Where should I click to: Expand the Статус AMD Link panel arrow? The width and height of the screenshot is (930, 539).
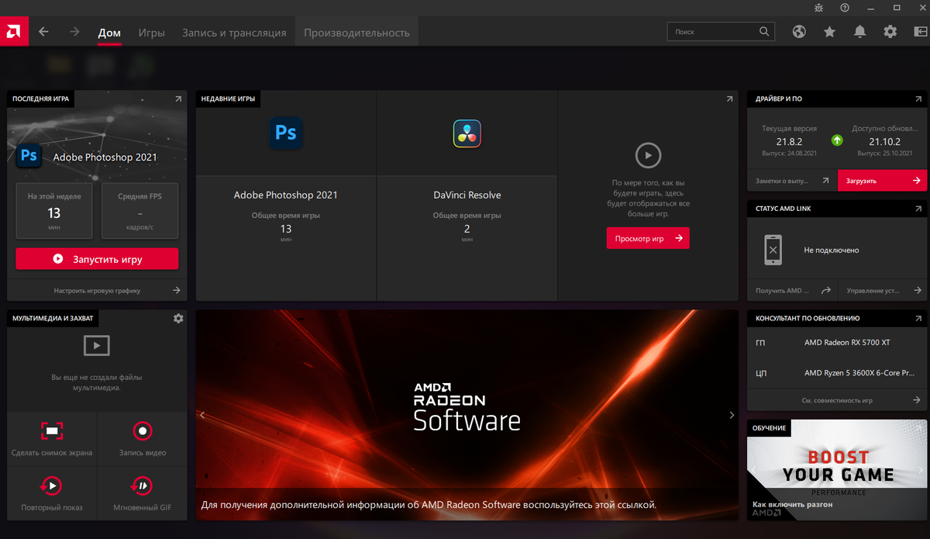[x=918, y=209]
